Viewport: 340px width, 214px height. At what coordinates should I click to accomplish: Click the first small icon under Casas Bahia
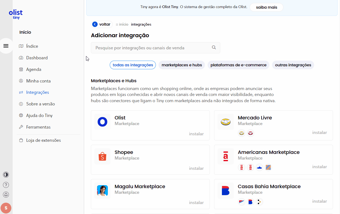click(242, 202)
